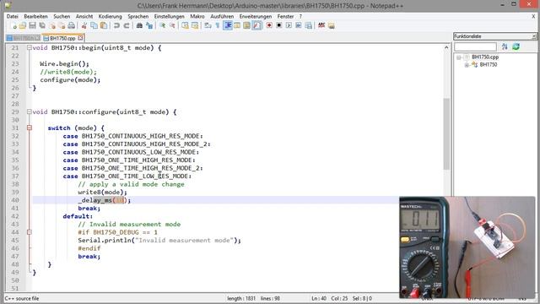Image resolution: width=540 pixels, height=304 pixels.
Task: Click the Open file toolbar icon
Action: pyautogui.click(x=23, y=25)
